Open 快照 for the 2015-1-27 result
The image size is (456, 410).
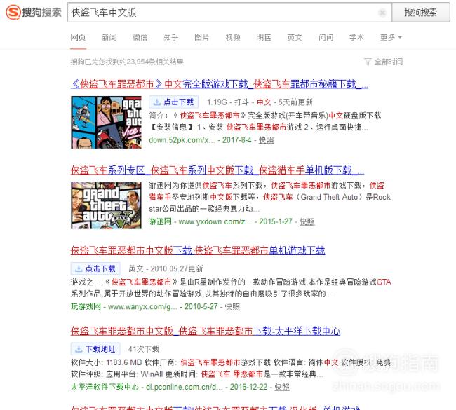pos(307,221)
